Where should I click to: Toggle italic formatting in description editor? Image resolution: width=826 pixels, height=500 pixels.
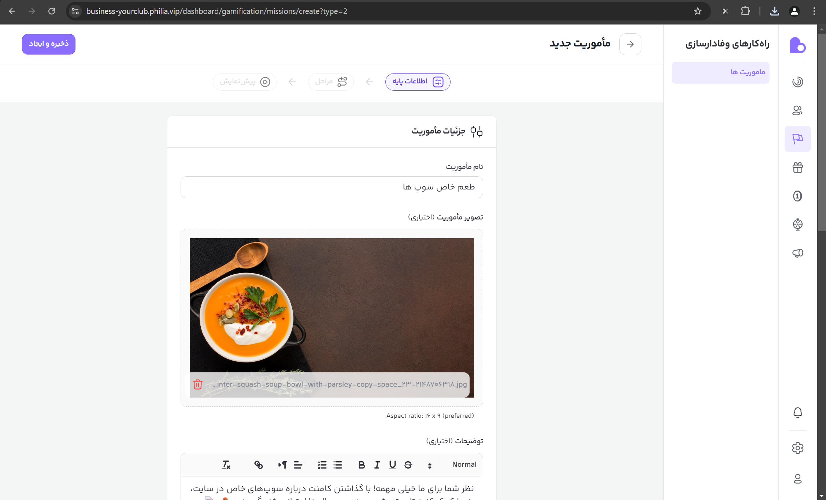click(377, 465)
